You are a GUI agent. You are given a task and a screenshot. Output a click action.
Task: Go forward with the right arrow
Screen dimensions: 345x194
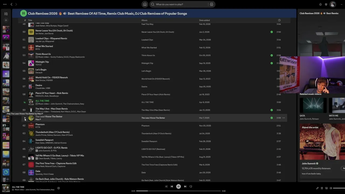pyautogui.click(x=16, y=4)
